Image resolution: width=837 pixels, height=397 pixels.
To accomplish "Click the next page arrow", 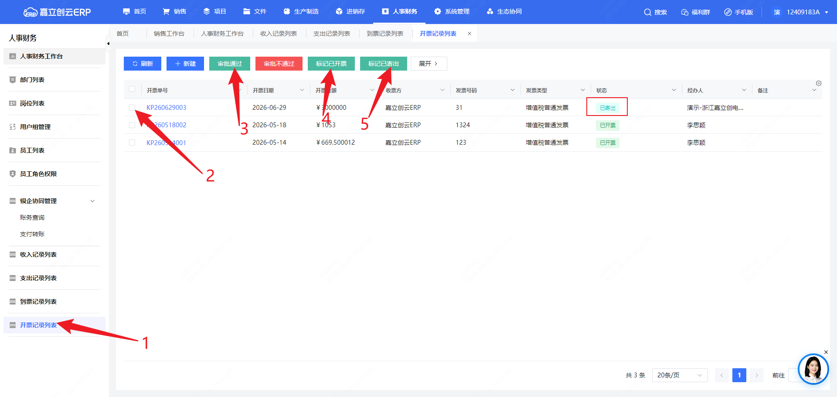I will 757,375.
